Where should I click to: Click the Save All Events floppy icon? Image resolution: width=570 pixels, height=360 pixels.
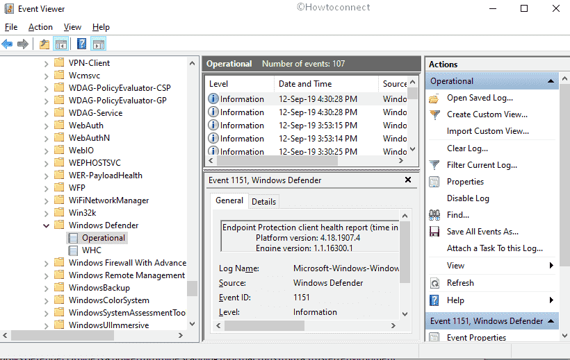coord(434,232)
